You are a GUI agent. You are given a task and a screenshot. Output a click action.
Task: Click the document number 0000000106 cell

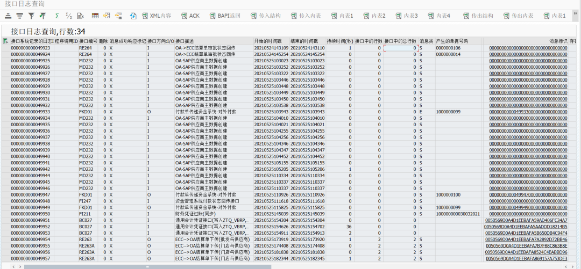pyautogui.click(x=458, y=48)
